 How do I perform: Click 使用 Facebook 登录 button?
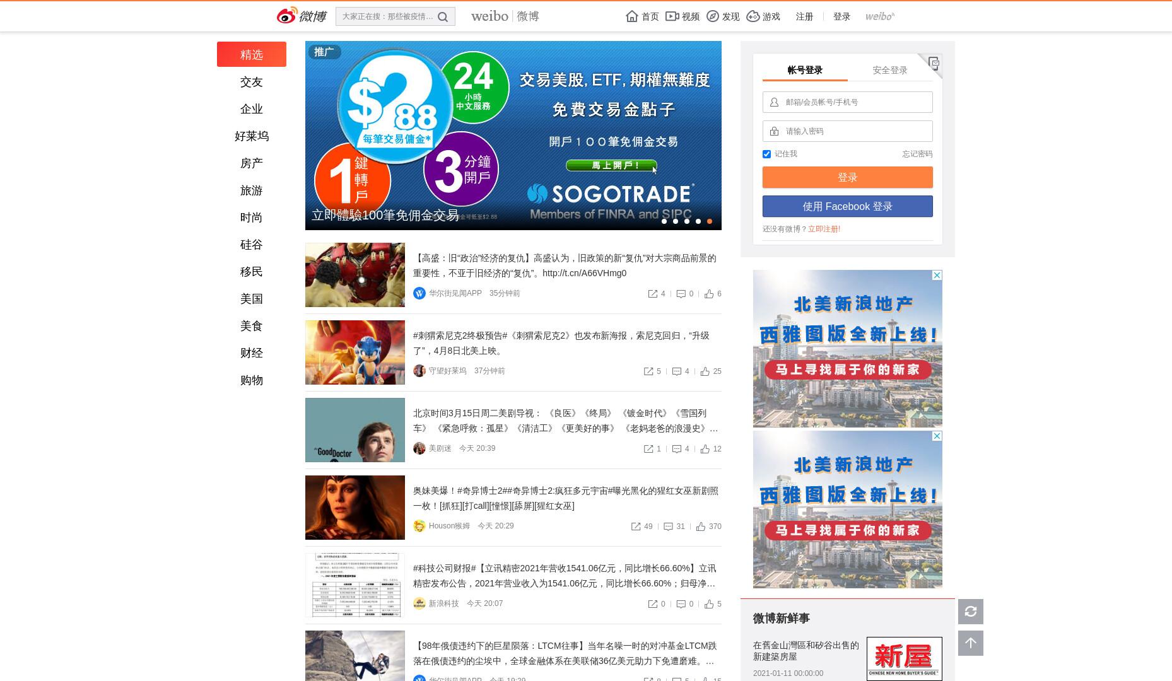pyautogui.click(x=848, y=206)
